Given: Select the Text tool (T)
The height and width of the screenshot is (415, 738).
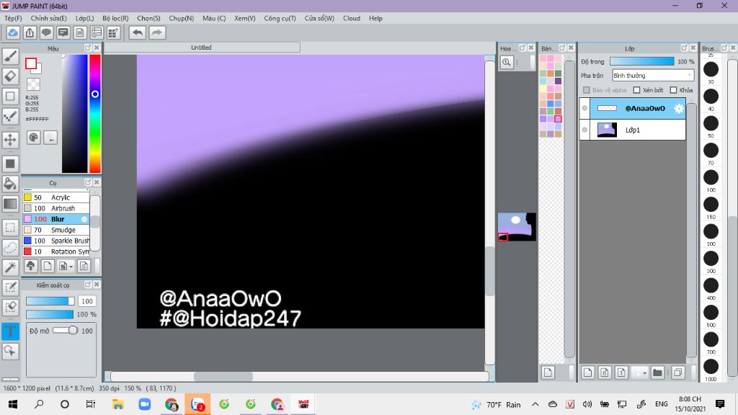Looking at the screenshot, I should click(10, 331).
